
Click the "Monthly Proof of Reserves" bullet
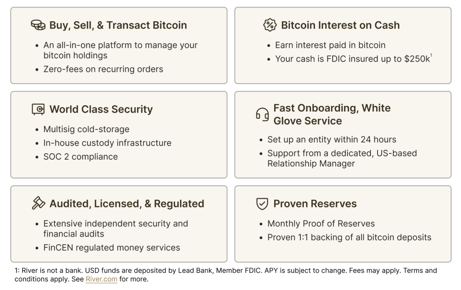[321, 223]
